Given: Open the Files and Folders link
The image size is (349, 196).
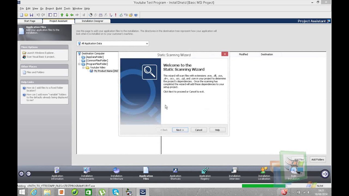Looking at the screenshot, I should [x=35, y=72].
